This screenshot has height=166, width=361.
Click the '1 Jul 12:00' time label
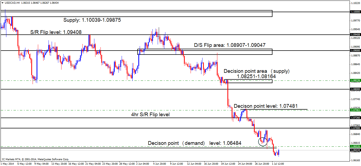click(278, 164)
